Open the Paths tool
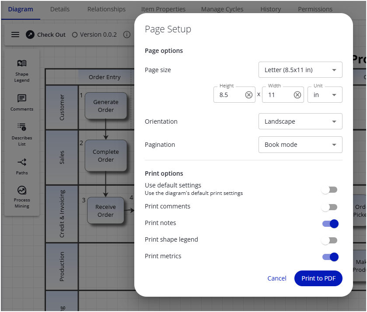367x312 pixels. click(22, 166)
